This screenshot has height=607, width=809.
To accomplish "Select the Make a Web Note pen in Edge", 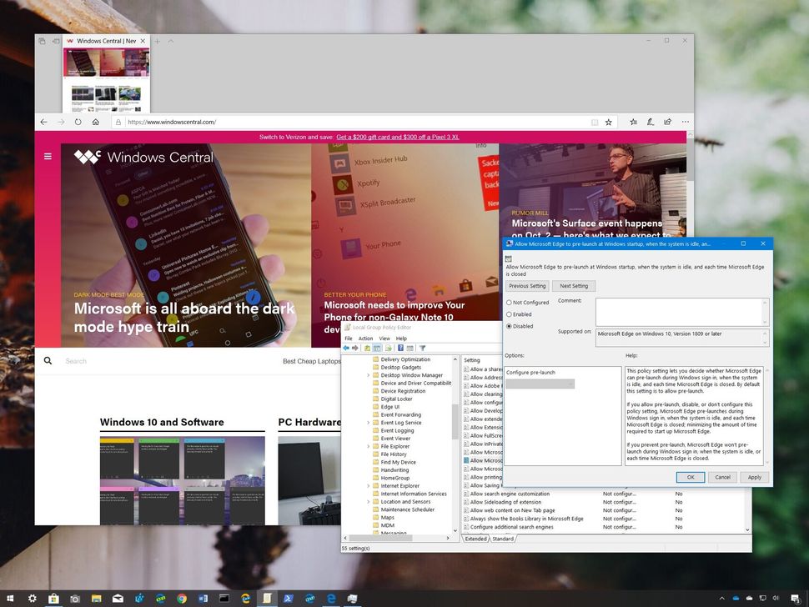I will [651, 122].
